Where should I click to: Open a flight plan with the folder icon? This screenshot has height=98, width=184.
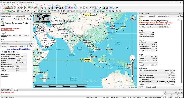tap(6, 8)
